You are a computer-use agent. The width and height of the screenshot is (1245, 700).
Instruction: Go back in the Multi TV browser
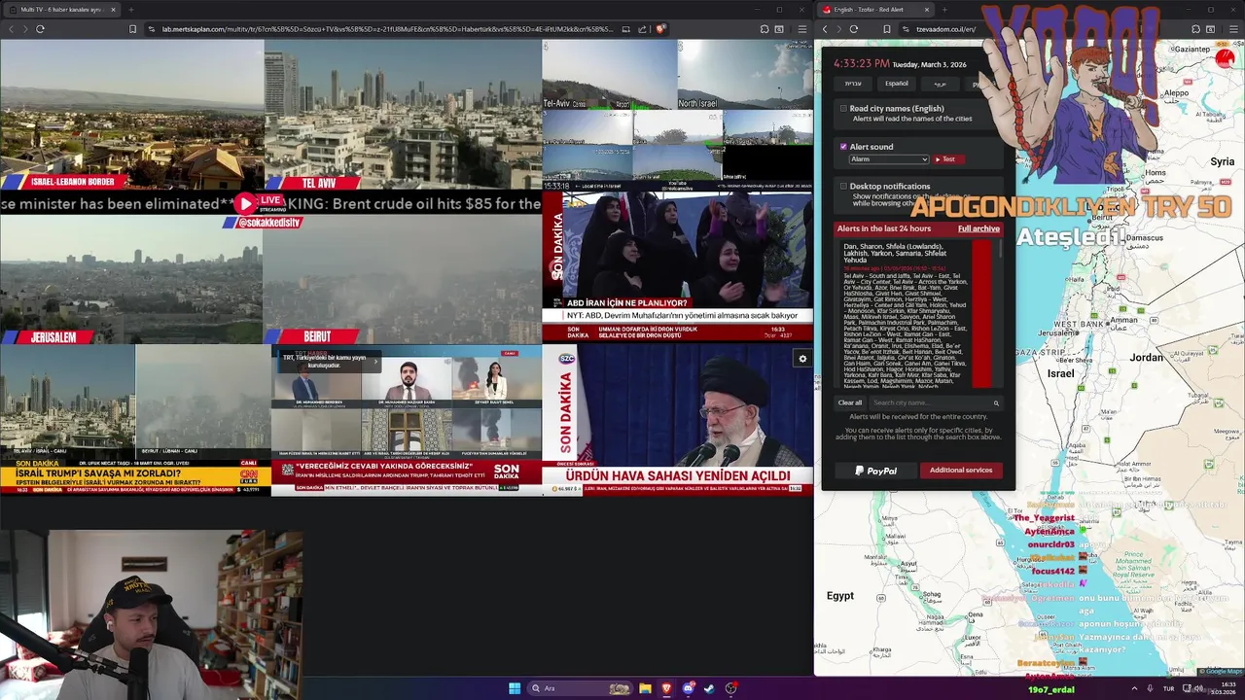click(11, 29)
